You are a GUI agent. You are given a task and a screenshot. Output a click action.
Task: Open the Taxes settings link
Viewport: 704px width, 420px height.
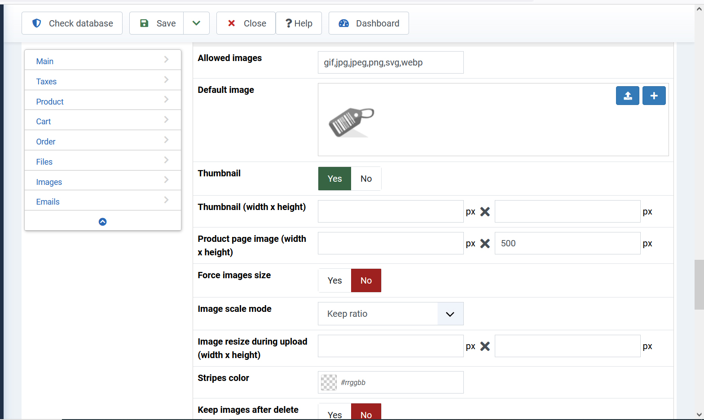pyautogui.click(x=46, y=81)
